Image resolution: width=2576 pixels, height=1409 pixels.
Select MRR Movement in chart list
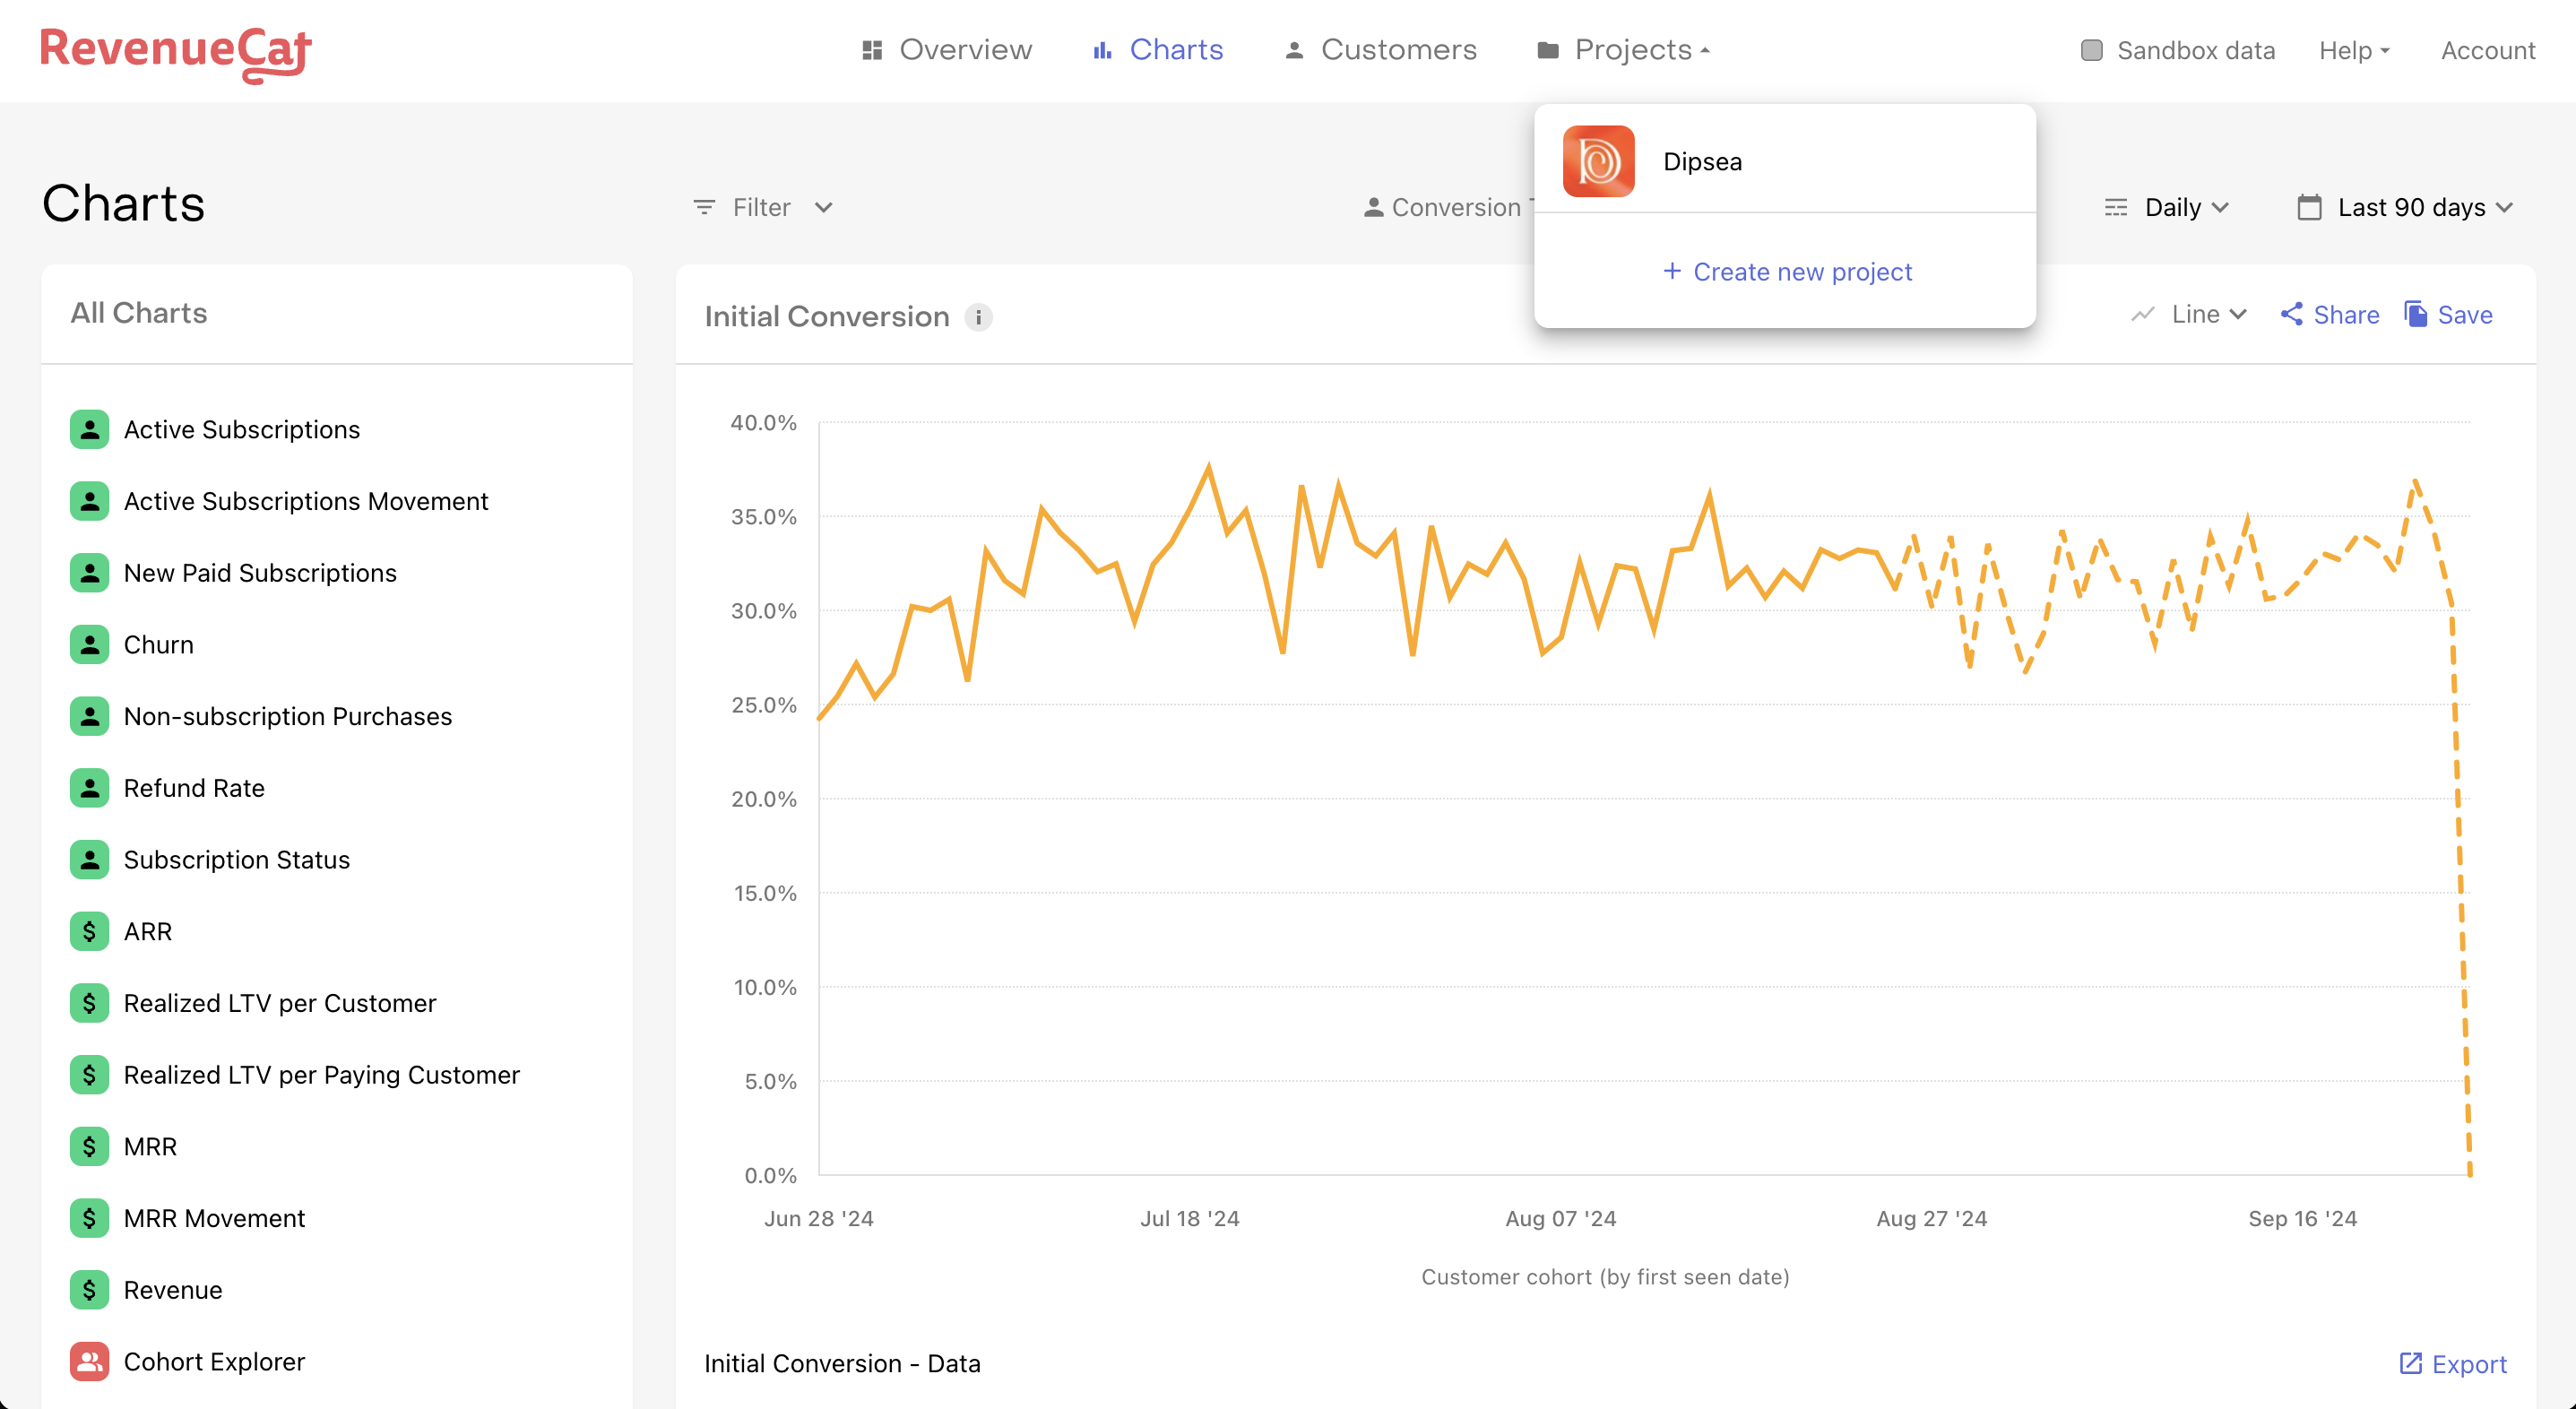click(x=214, y=1218)
